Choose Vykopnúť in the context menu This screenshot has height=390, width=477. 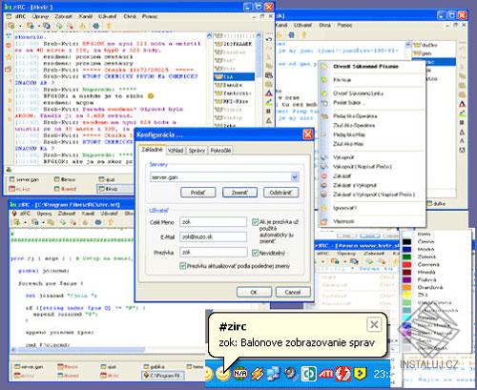coord(343,157)
